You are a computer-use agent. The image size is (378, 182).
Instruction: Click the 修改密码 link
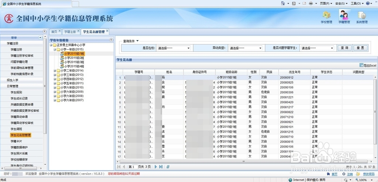369,174
